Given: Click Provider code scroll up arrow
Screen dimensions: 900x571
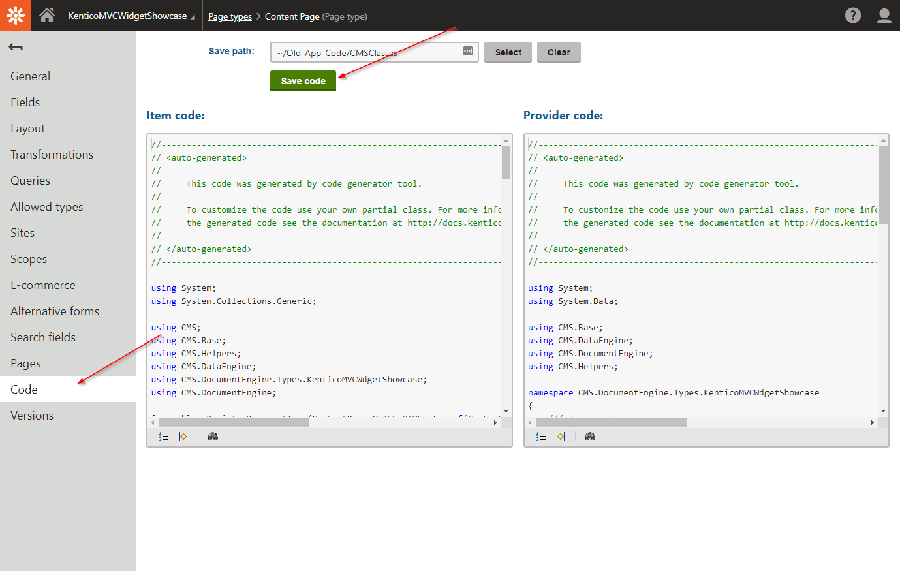Looking at the screenshot, I should tap(883, 140).
